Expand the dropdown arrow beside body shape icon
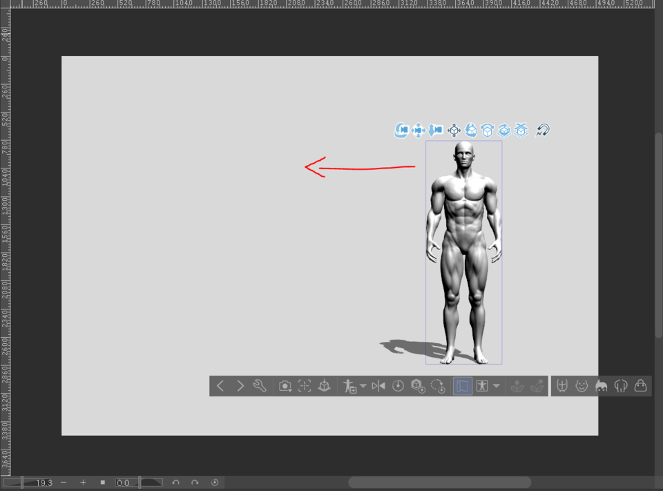 tap(497, 386)
